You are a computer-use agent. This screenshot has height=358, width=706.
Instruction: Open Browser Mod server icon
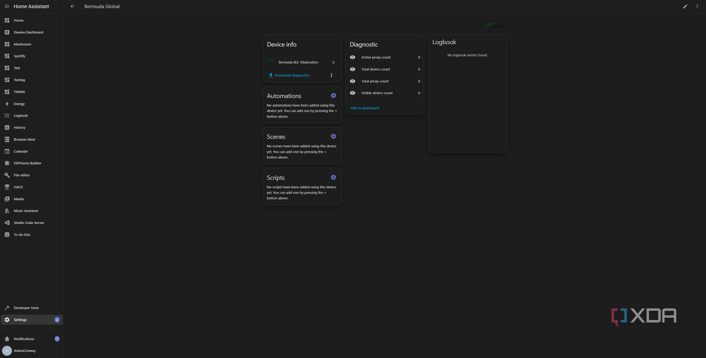pyautogui.click(x=7, y=139)
